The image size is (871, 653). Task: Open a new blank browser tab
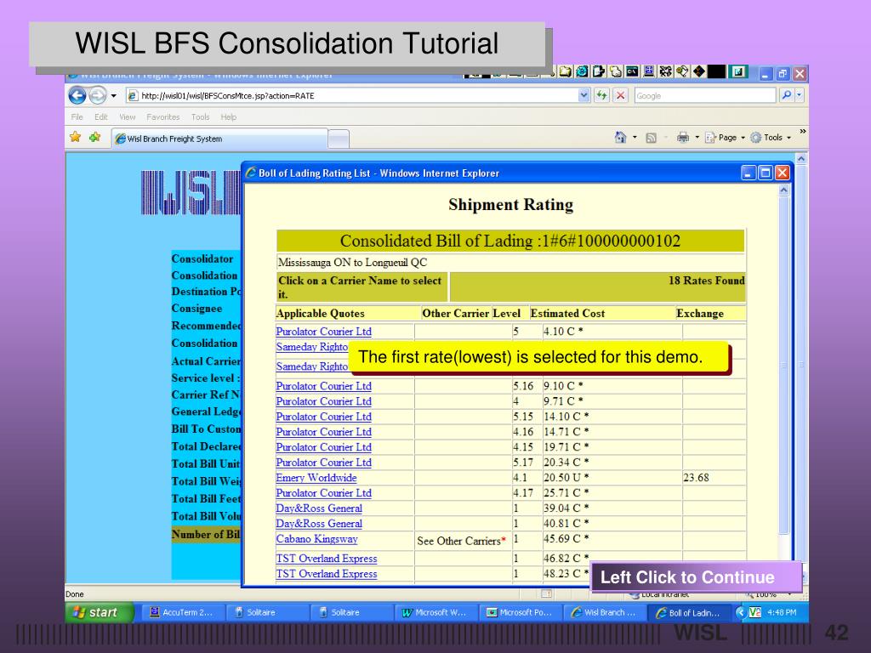tap(339, 139)
